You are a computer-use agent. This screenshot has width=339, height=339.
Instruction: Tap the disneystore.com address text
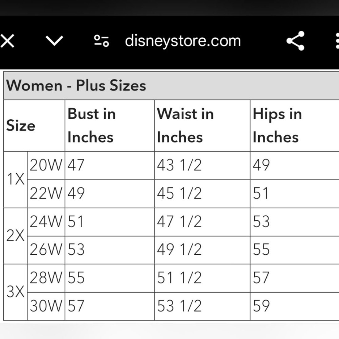[183, 41]
